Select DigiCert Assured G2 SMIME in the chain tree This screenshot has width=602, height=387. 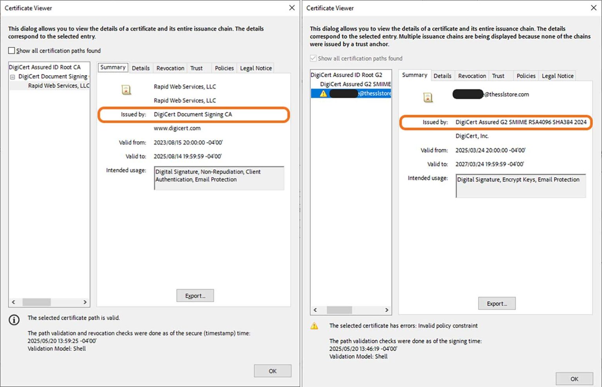pyautogui.click(x=355, y=84)
